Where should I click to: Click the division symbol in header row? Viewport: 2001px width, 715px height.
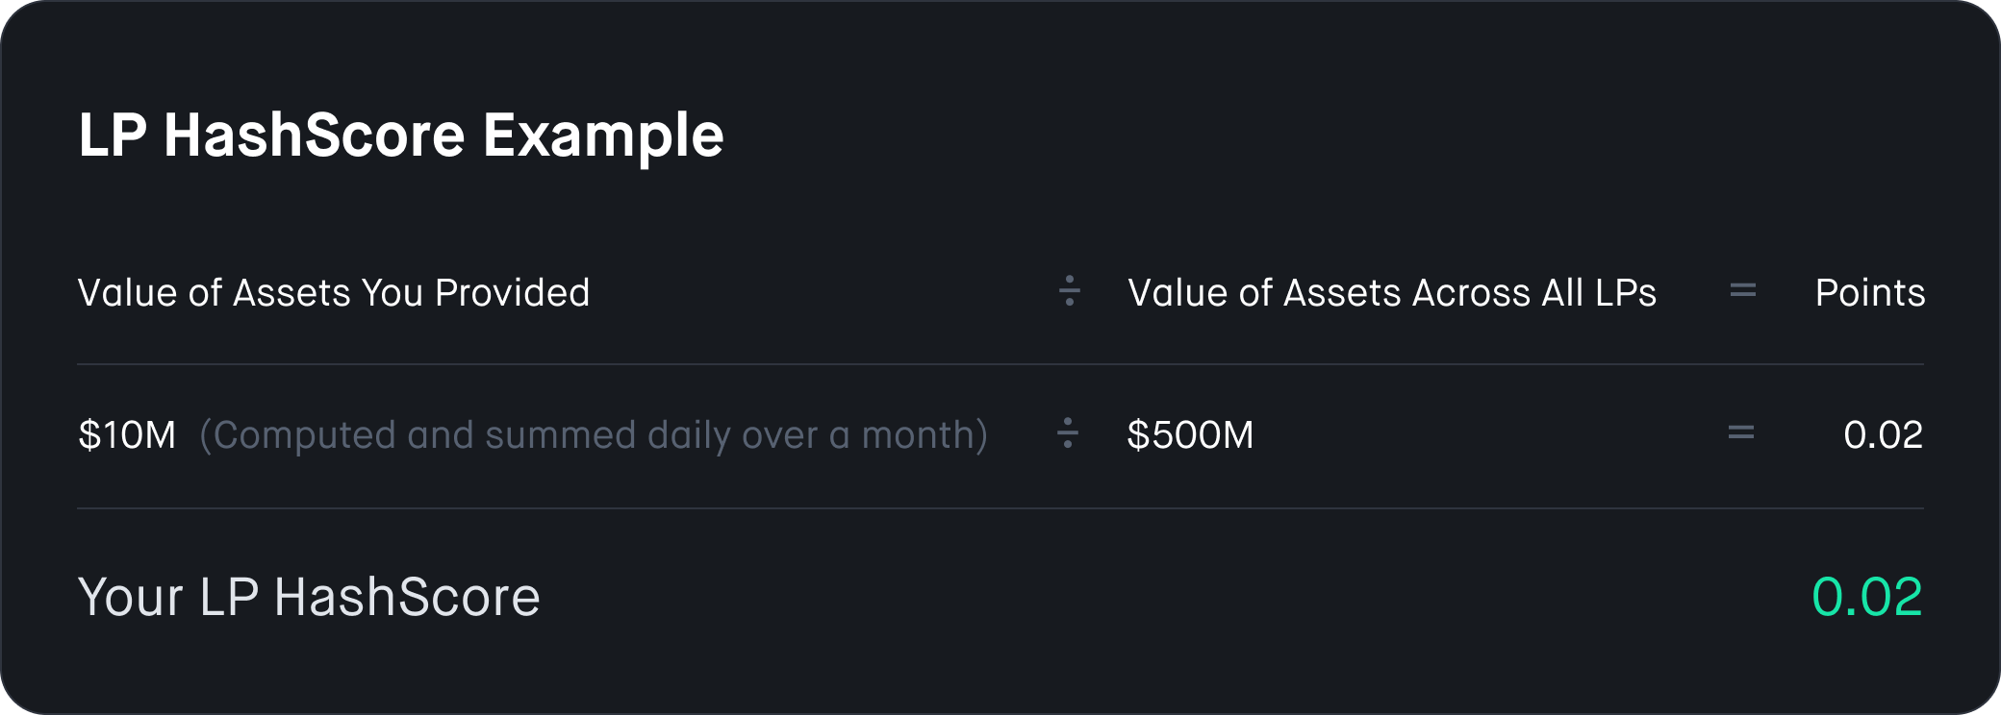pos(1069,290)
